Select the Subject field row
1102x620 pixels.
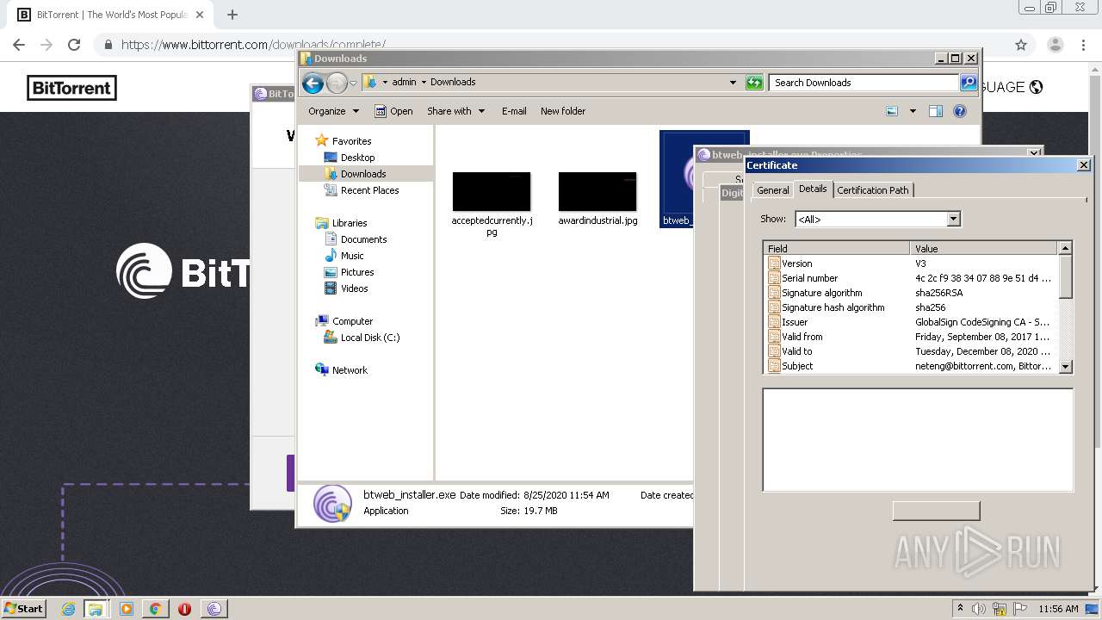(912, 366)
